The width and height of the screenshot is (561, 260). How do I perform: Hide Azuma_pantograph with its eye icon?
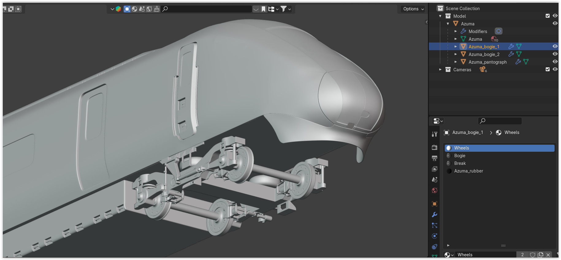pos(555,62)
